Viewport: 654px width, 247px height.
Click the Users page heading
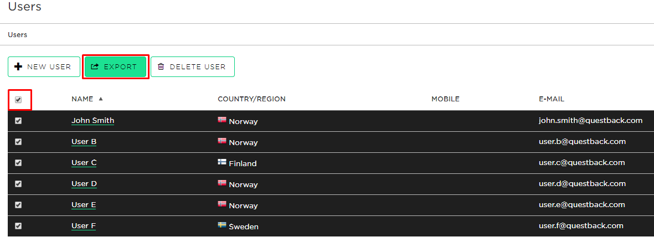[24, 6]
